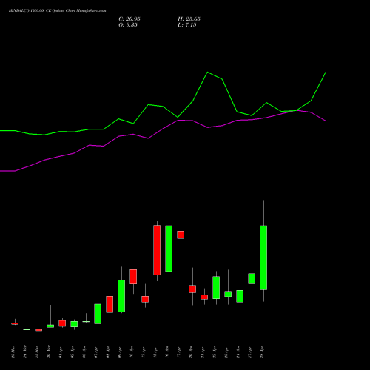Click the close value C: 20.95
This screenshot has height=370, width=370.
[129, 19]
